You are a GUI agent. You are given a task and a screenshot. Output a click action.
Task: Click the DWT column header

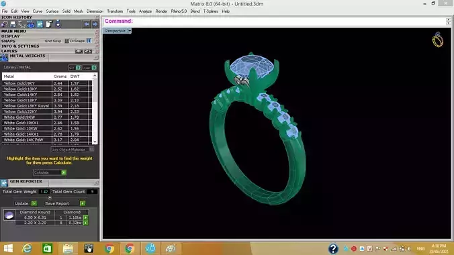click(75, 76)
